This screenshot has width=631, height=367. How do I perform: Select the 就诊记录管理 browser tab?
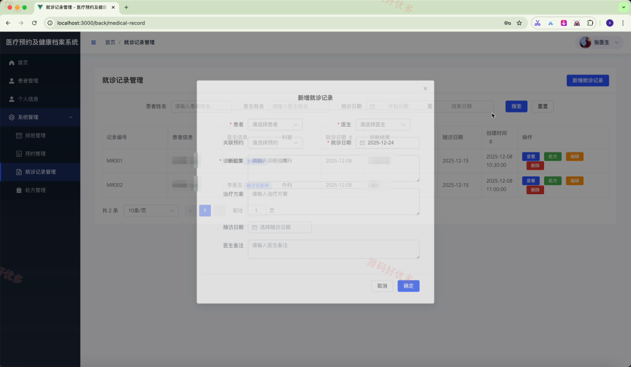point(76,7)
